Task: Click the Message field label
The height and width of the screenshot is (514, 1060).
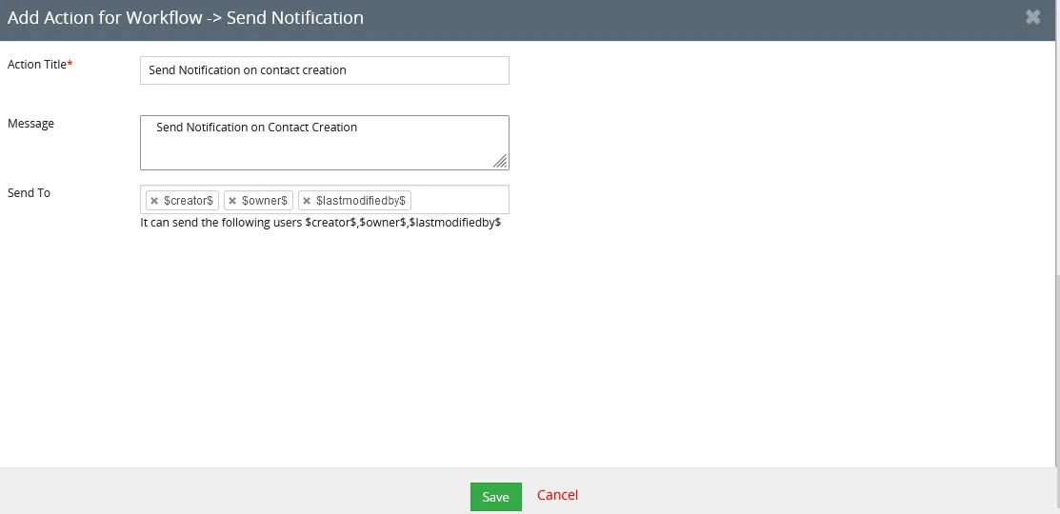Action: [x=31, y=124]
